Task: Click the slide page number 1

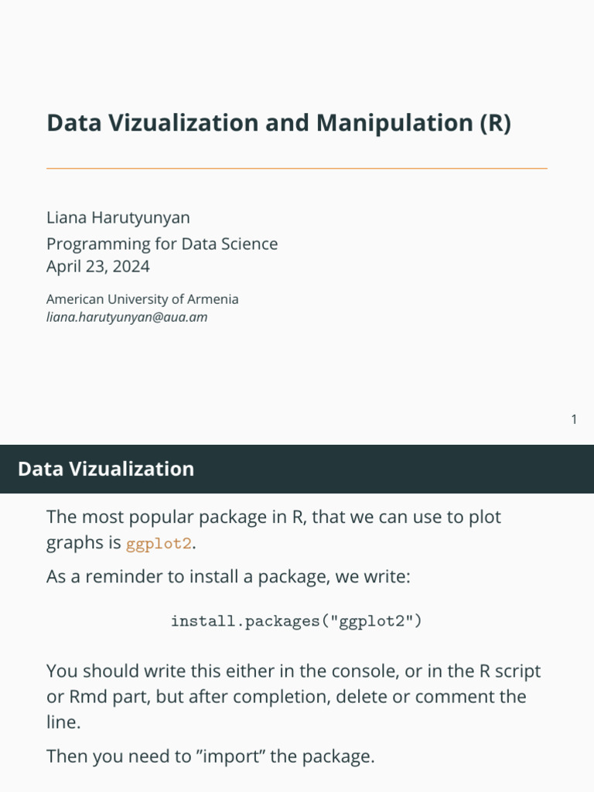Action: pos(573,420)
